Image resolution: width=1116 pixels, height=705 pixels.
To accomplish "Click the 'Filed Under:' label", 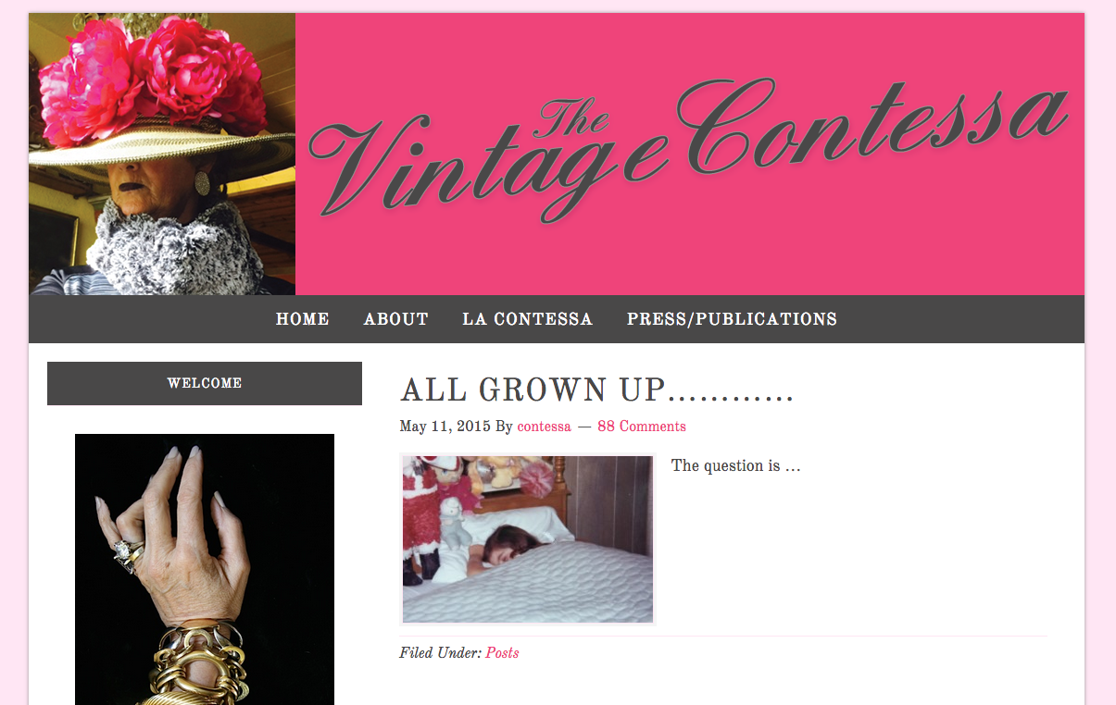I will pos(441,653).
